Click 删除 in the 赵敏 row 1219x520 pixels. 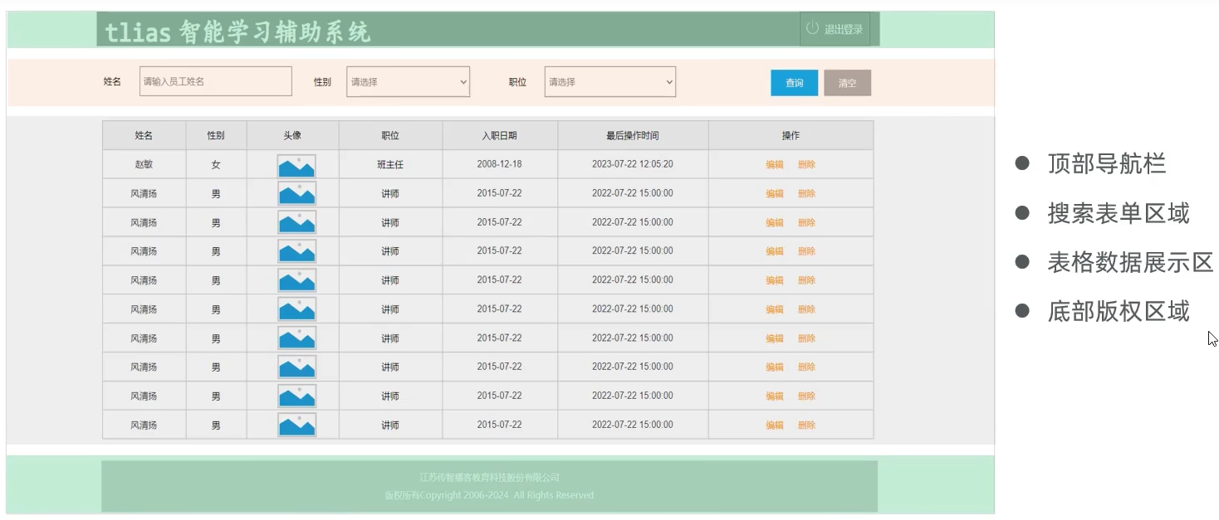[806, 165]
